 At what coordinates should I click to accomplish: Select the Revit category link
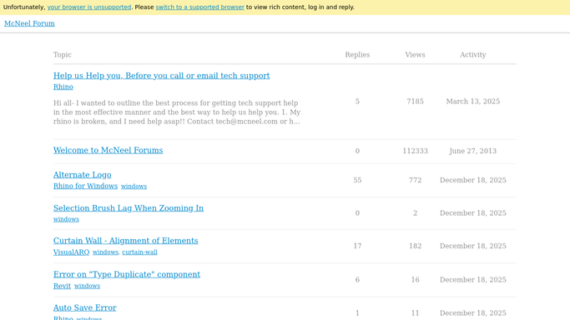tap(62, 286)
